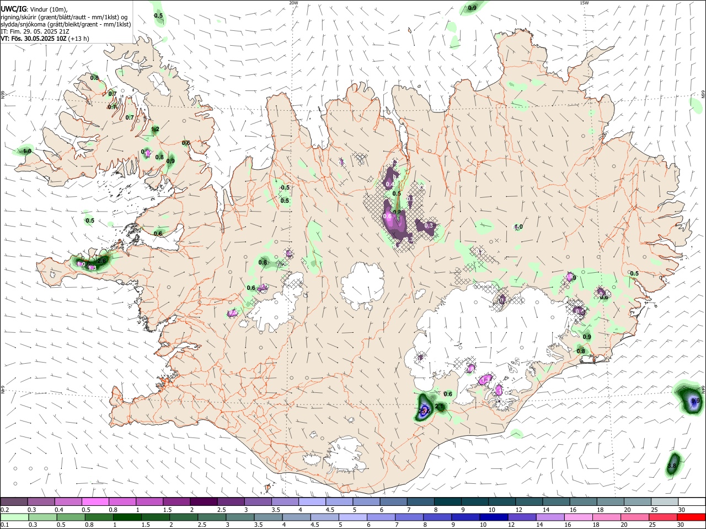Click the 'slydda/snjókoma (grátt/bleikt/grænt' description line
Viewport: 706px width, 529px height.
tap(66, 24)
